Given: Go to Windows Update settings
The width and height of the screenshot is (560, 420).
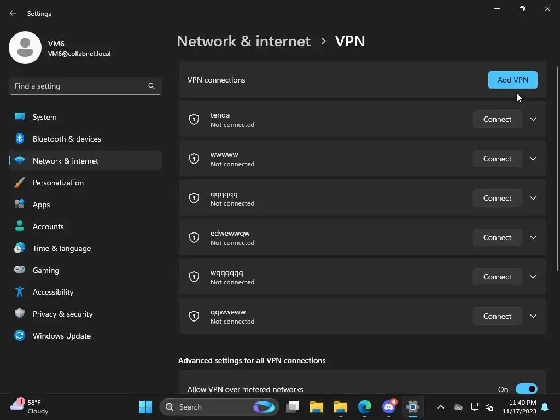Looking at the screenshot, I should pos(62,336).
